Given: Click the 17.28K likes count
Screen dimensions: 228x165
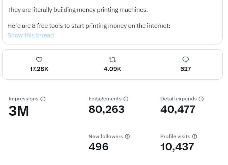Looking at the screenshot, I should point(39,69).
